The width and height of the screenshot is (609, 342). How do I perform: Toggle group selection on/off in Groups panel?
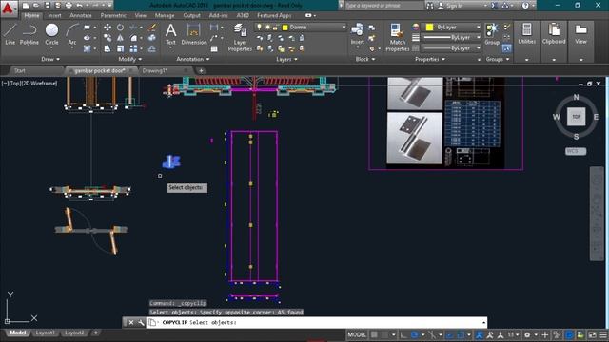pos(506,48)
